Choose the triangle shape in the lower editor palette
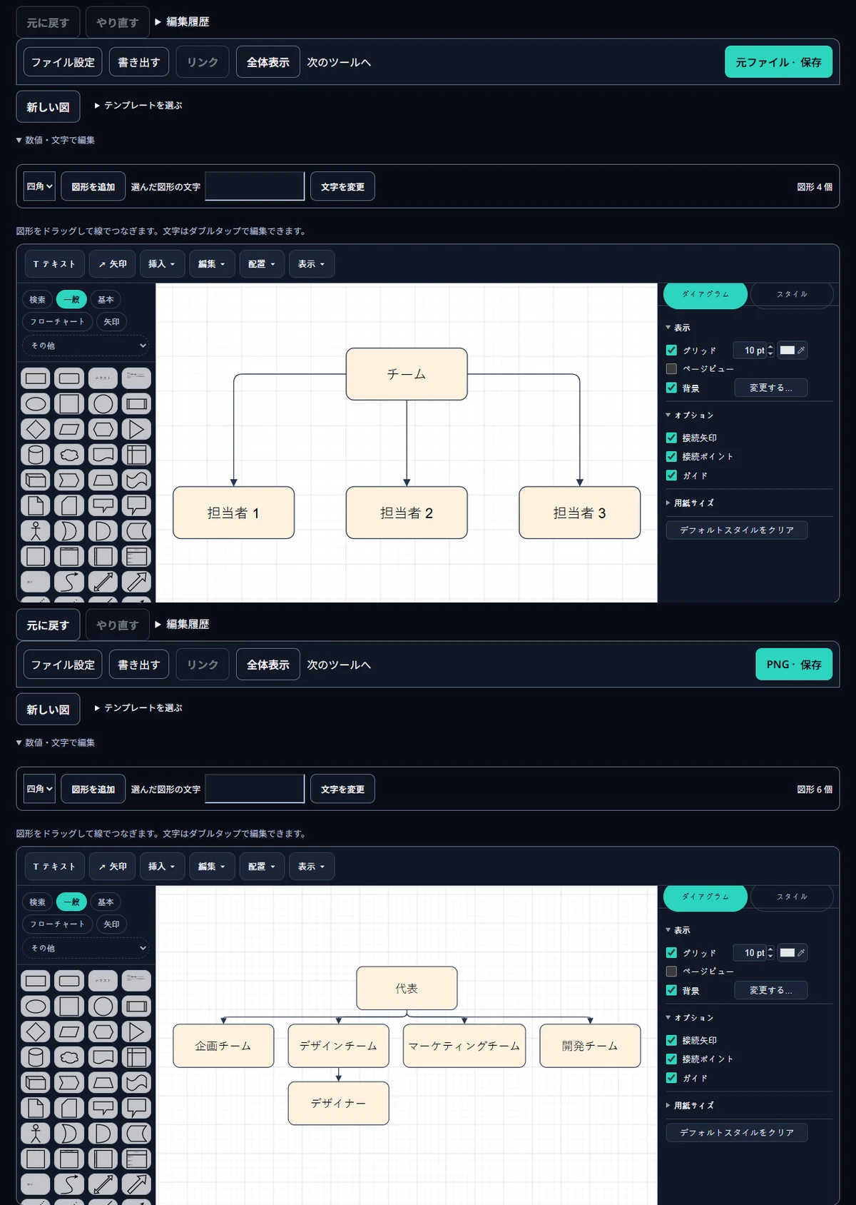856x1205 pixels. pyautogui.click(x=136, y=1032)
